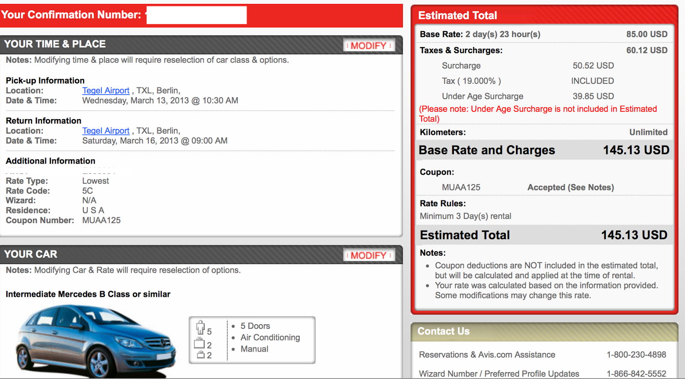
Task: Click the 'Coupon deductions are NOT included' note
Action: (x=547, y=271)
